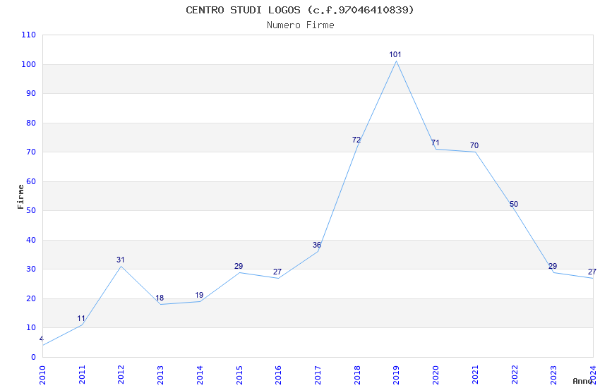Image resolution: width=600 pixels, height=388 pixels.
Task: Click the x-axis year 2012
Action: 121,375
